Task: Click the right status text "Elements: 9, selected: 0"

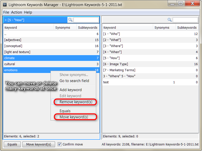Action: coord(120,136)
